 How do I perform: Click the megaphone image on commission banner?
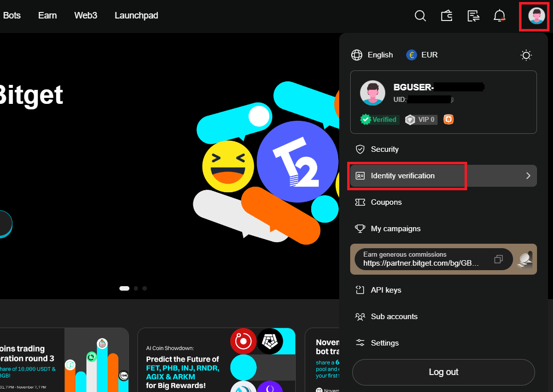click(525, 260)
